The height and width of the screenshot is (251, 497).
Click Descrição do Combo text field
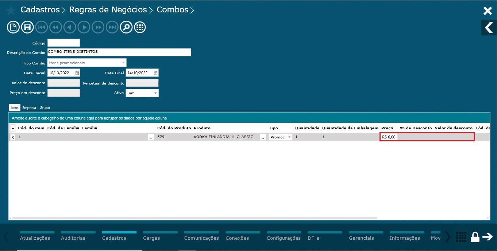(119, 52)
